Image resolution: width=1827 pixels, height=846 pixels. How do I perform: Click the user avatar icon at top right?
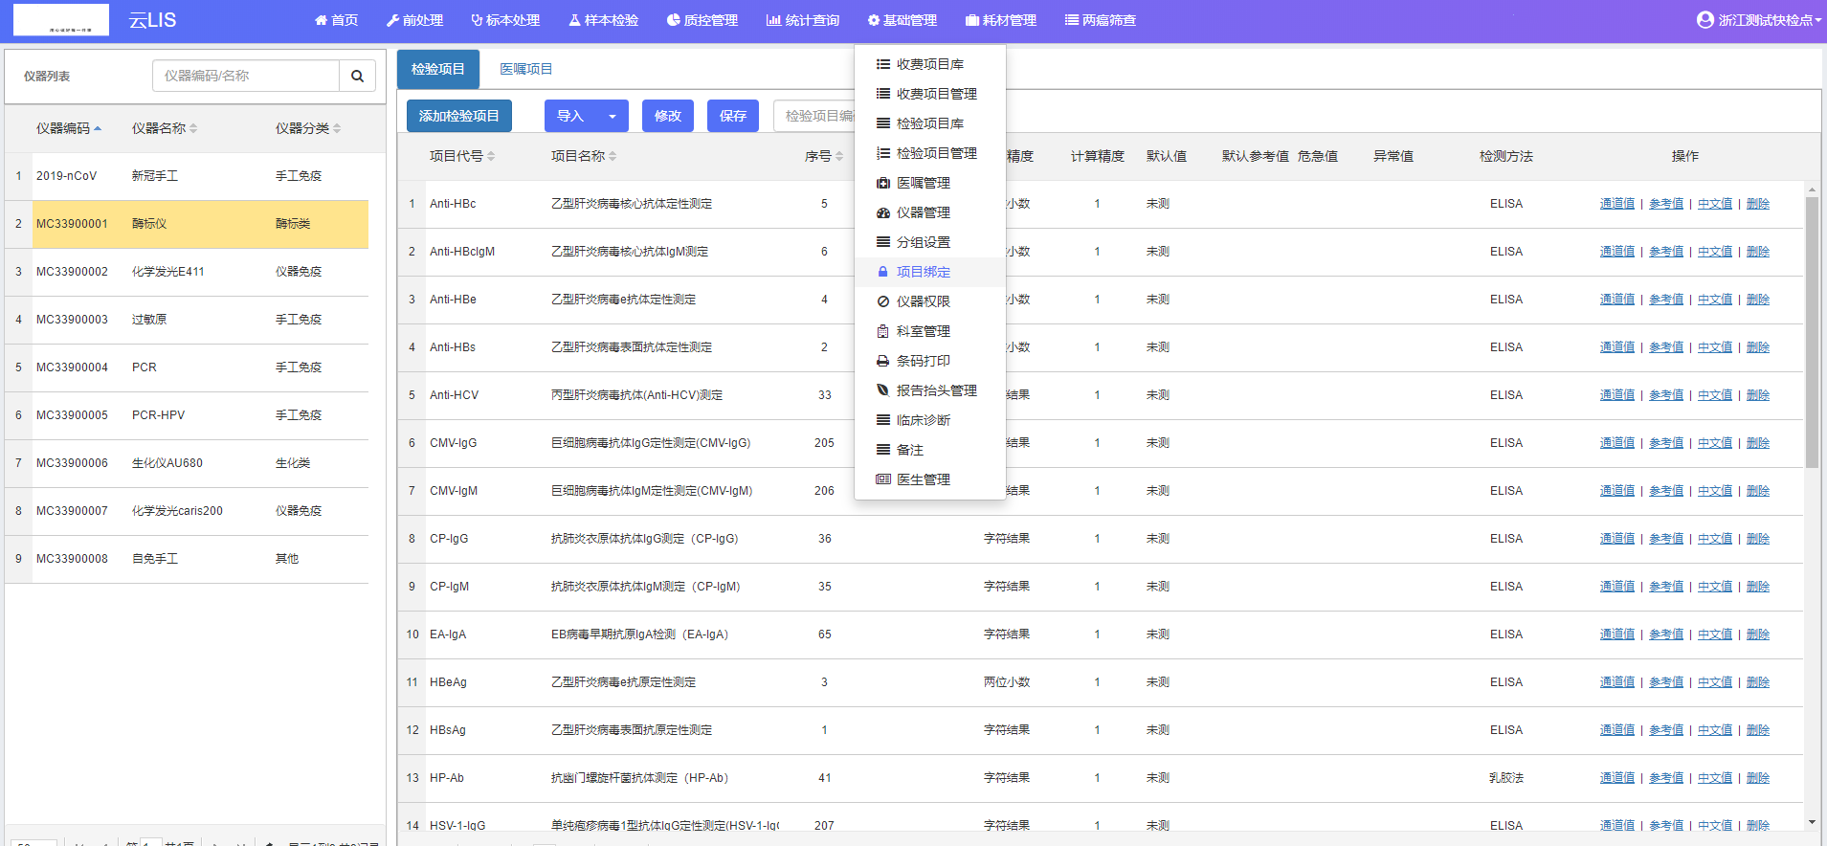pos(1704,20)
